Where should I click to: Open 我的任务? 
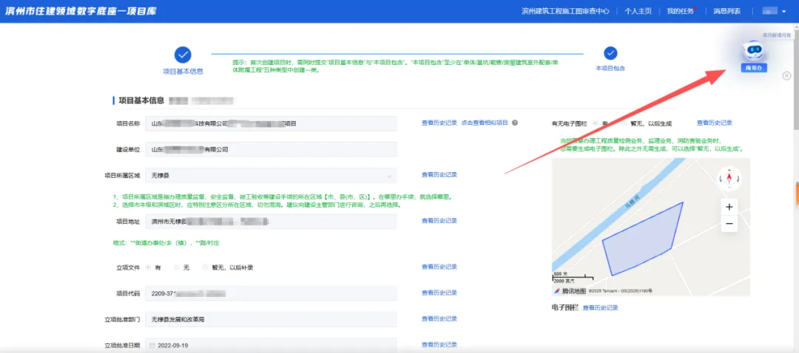coord(681,11)
